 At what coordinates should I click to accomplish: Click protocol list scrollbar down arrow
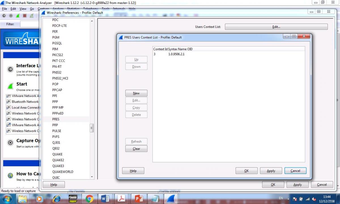[92, 177]
